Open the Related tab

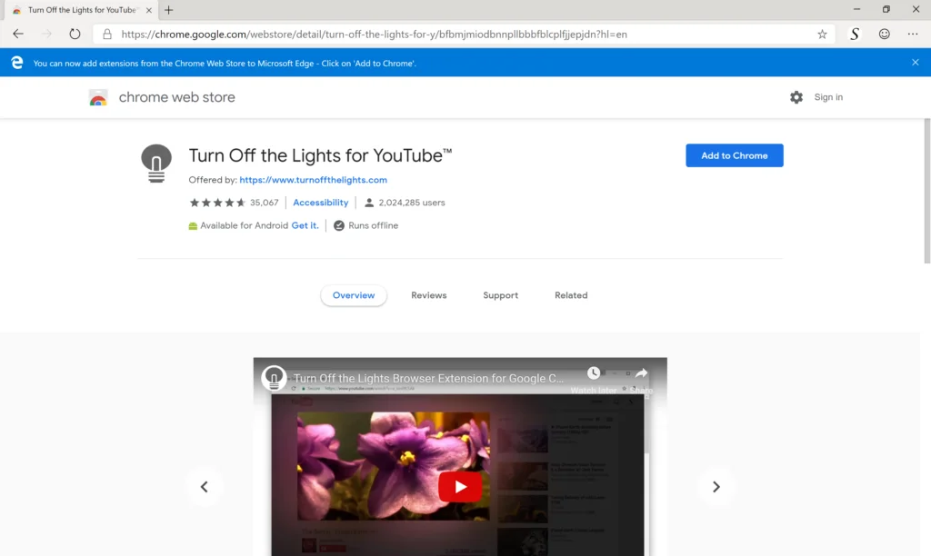[571, 295]
